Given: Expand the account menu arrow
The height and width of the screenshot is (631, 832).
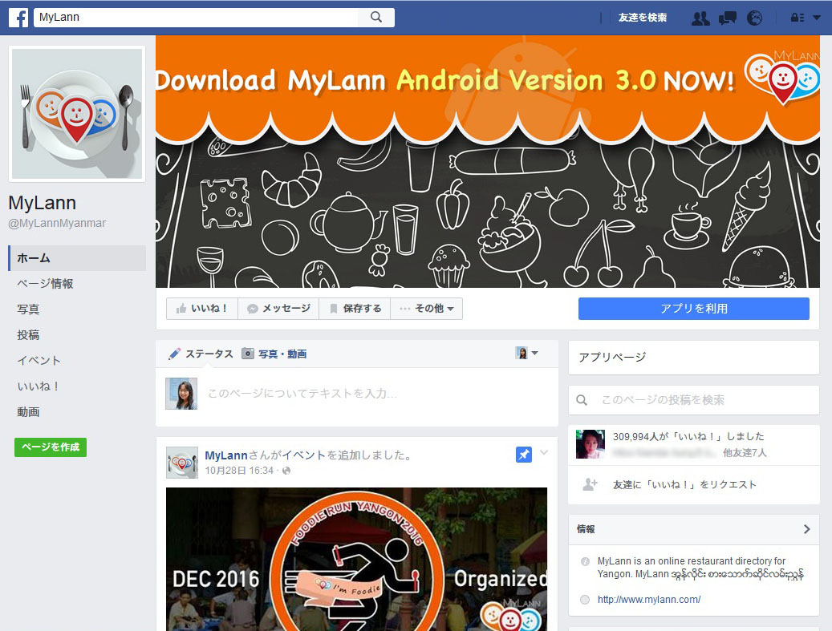Looking at the screenshot, I should (817, 18).
